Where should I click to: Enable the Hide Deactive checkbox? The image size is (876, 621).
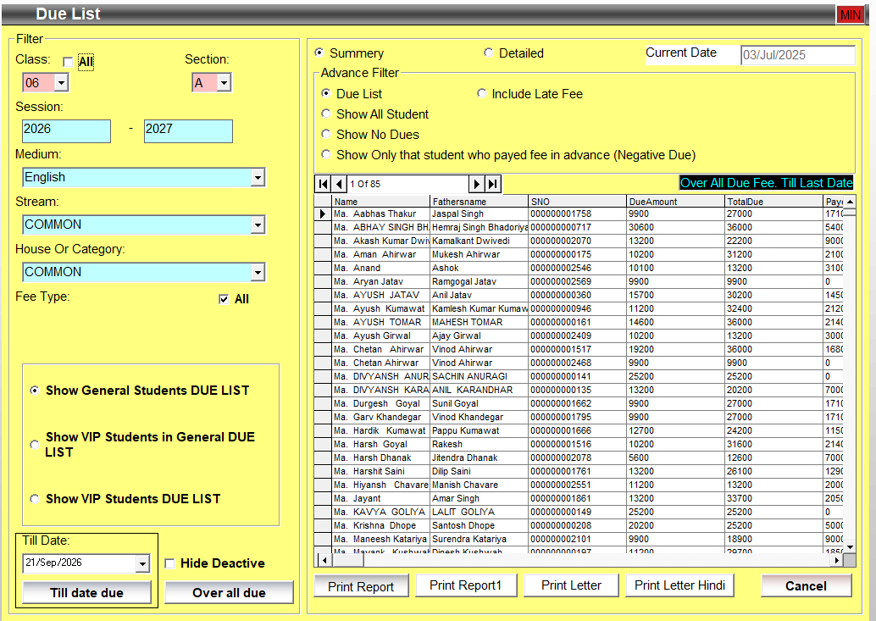pos(169,563)
